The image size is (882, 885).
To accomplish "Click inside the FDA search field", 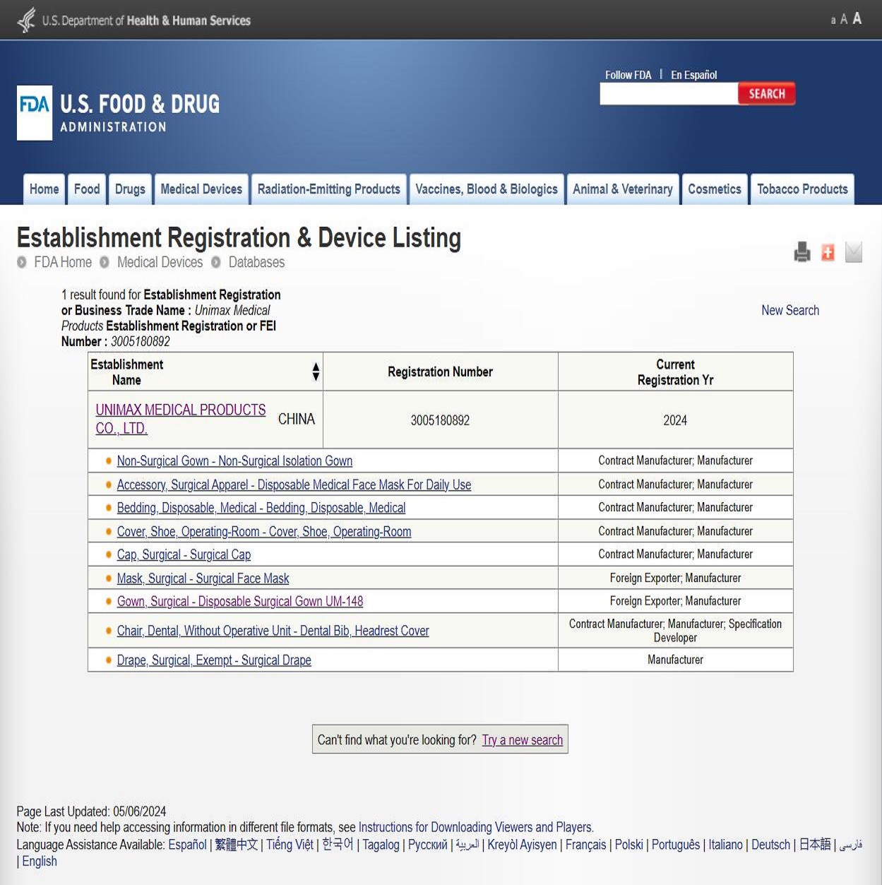I will tap(668, 94).
